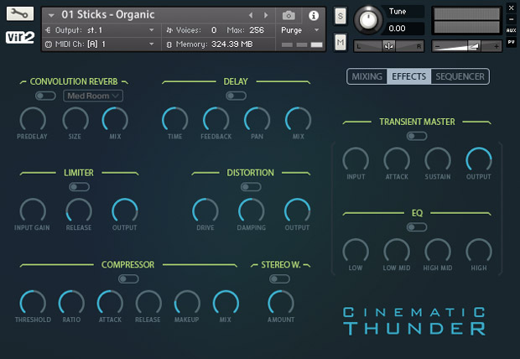Click the reverb SIZE knob
This screenshot has height=359, width=520.
[x=75, y=119]
